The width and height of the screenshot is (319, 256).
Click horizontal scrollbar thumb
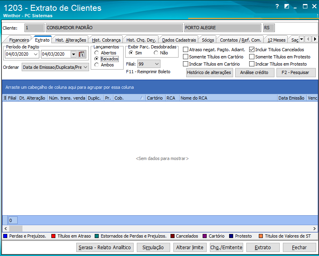point(16,229)
